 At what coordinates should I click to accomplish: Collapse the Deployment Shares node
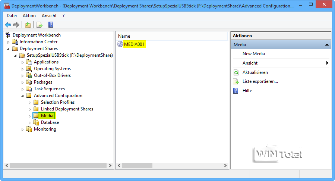[x=8, y=49]
